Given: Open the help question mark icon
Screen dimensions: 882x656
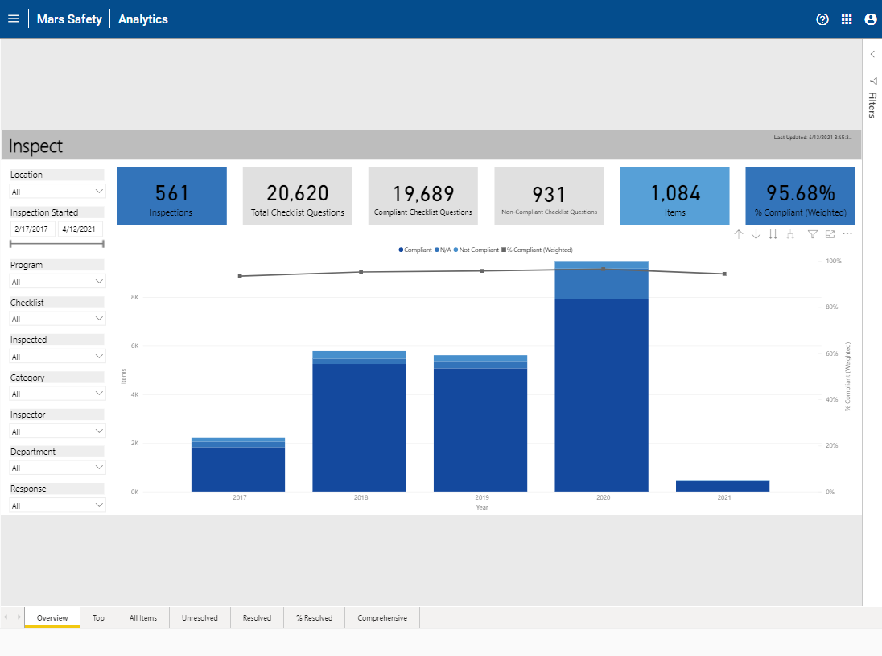Looking at the screenshot, I should point(822,19).
